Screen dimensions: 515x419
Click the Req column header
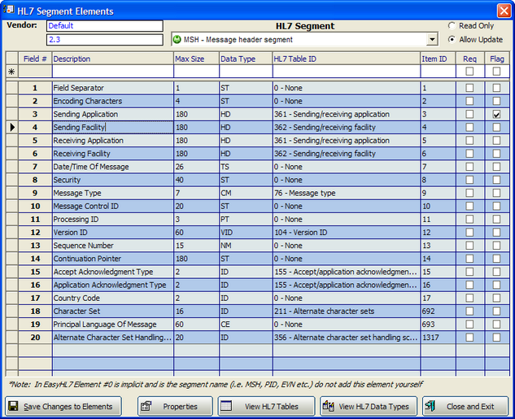[470, 59]
